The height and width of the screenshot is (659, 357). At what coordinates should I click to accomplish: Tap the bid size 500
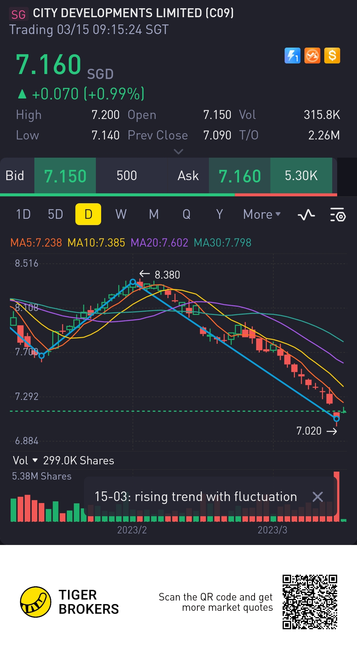click(x=127, y=176)
